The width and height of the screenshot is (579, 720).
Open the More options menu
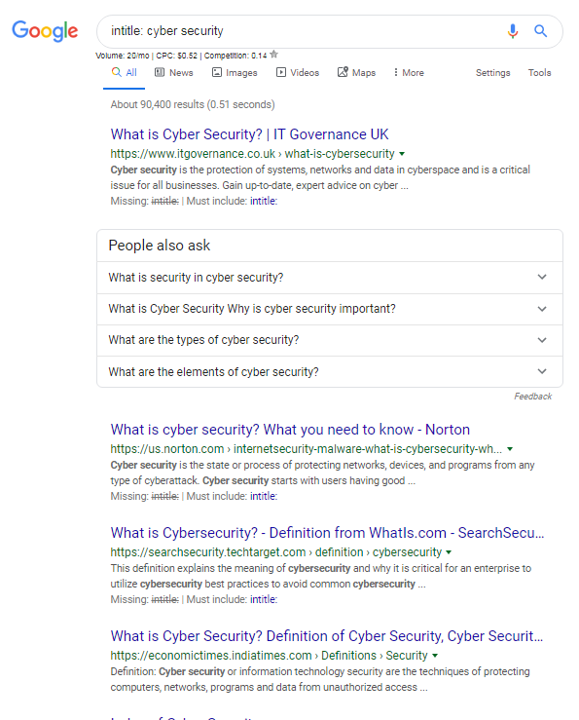[409, 72]
